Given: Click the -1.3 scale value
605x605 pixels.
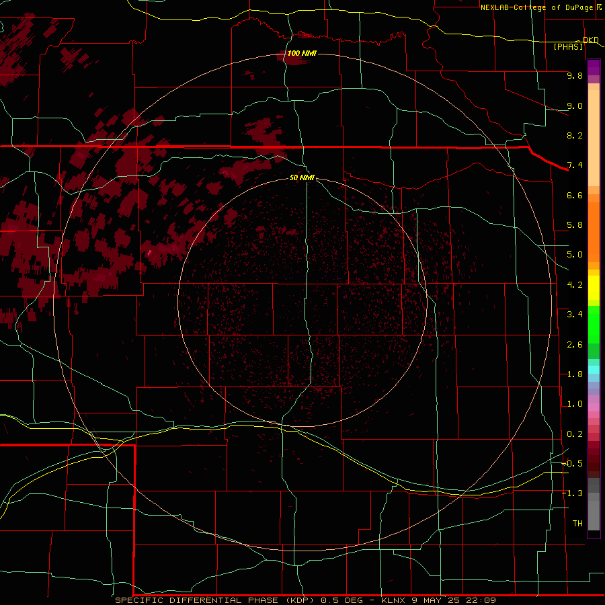Looking at the screenshot, I should click(572, 493).
